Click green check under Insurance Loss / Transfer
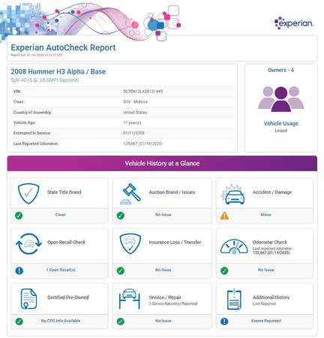Viewport: 324px width, 338px height. click(121, 270)
